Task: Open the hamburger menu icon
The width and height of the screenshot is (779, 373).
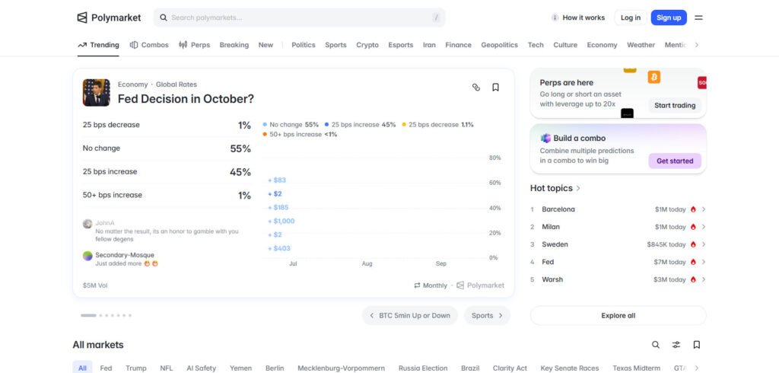Action: pyautogui.click(x=698, y=18)
